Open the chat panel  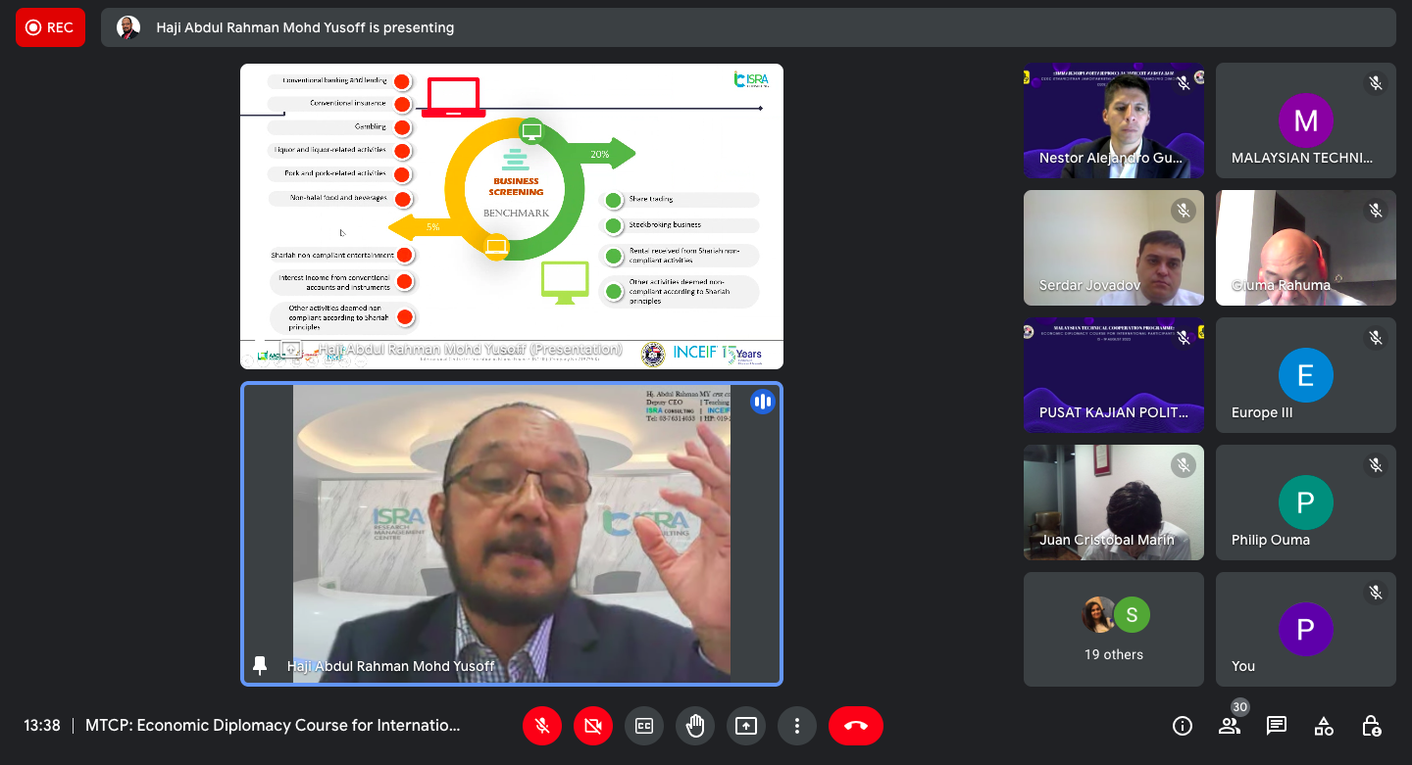pos(1277,726)
